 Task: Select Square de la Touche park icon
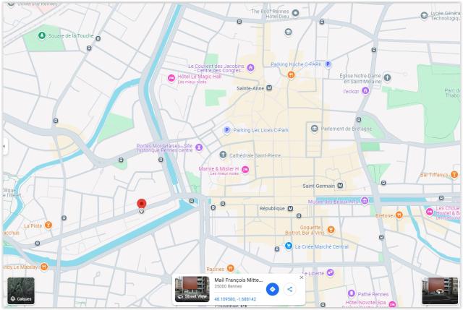(42, 35)
